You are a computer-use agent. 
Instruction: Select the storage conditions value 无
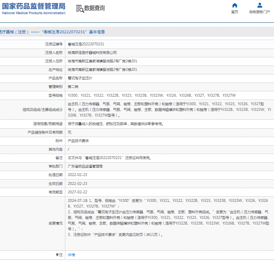coord(70,132)
